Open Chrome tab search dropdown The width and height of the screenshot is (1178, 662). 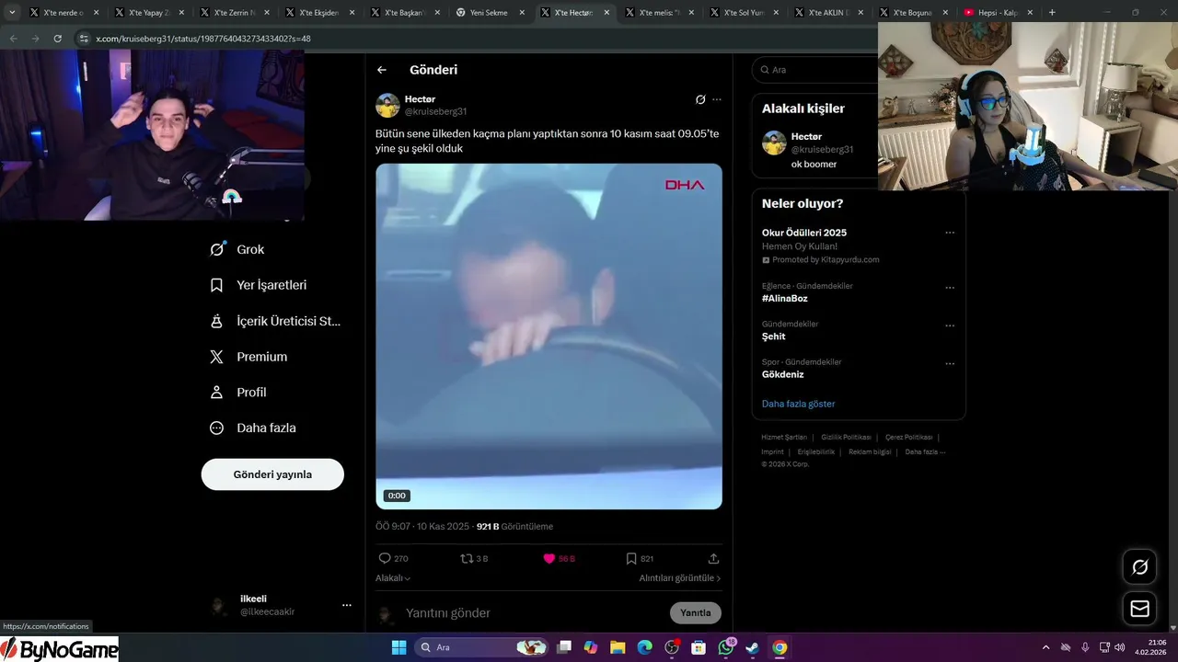(x=12, y=13)
